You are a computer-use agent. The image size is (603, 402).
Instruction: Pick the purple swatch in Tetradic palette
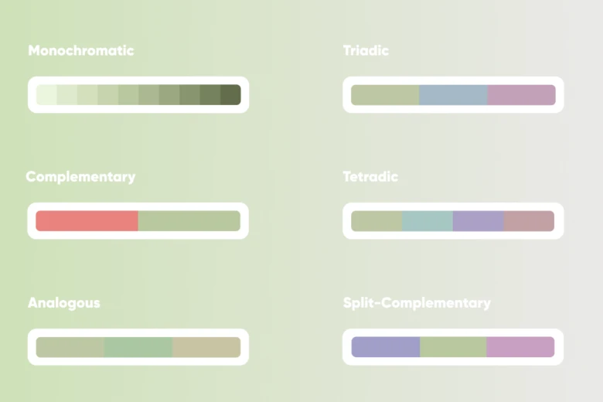479,221
